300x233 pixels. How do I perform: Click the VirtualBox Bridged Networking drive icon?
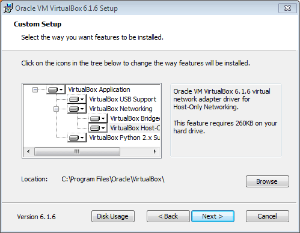click(95, 118)
